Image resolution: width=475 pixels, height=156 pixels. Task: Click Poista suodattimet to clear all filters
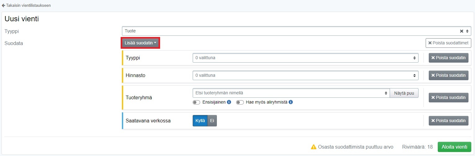[x=448, y=43]
